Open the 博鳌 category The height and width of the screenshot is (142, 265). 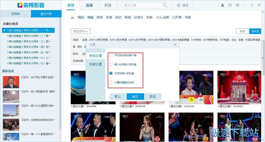90,17
